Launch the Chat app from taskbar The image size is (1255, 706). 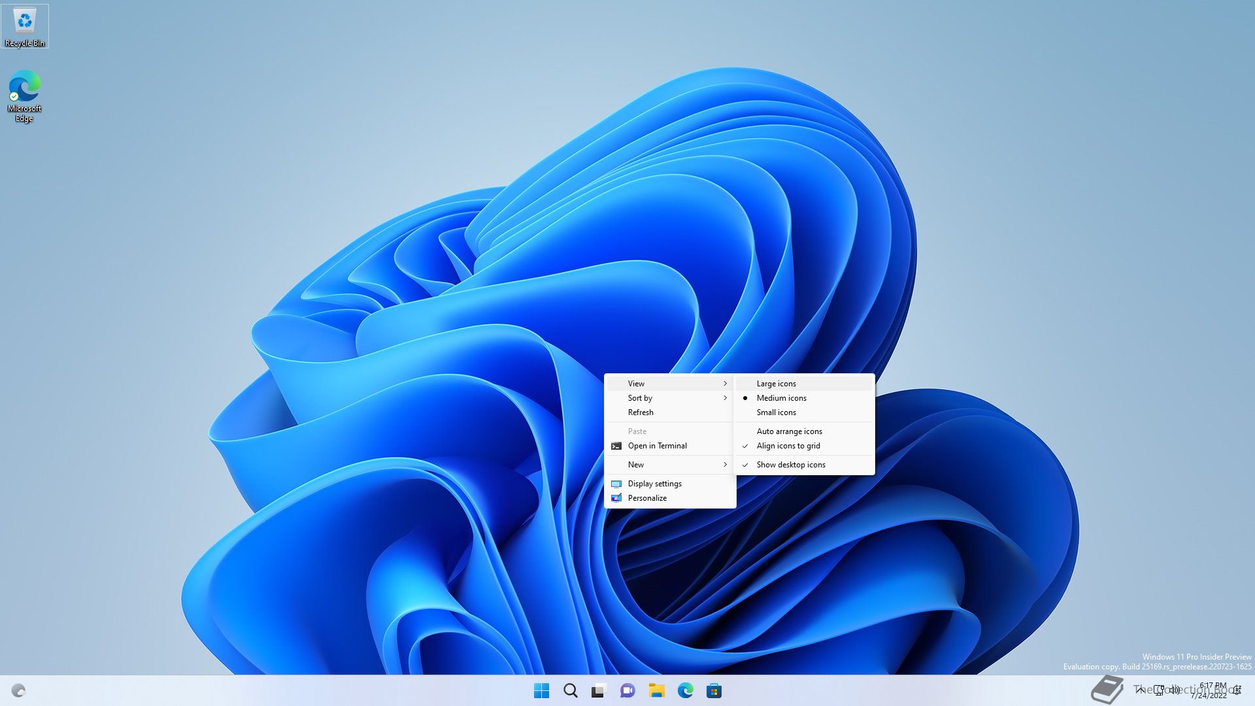(x=627, y=690)
